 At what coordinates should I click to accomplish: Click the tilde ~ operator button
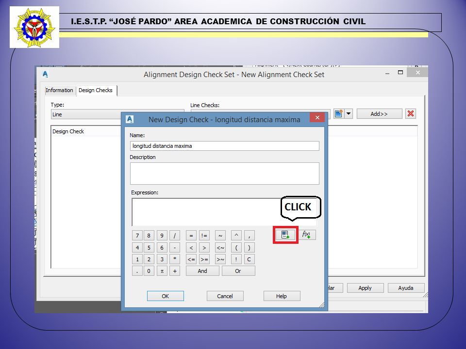(x=220, y=236)
